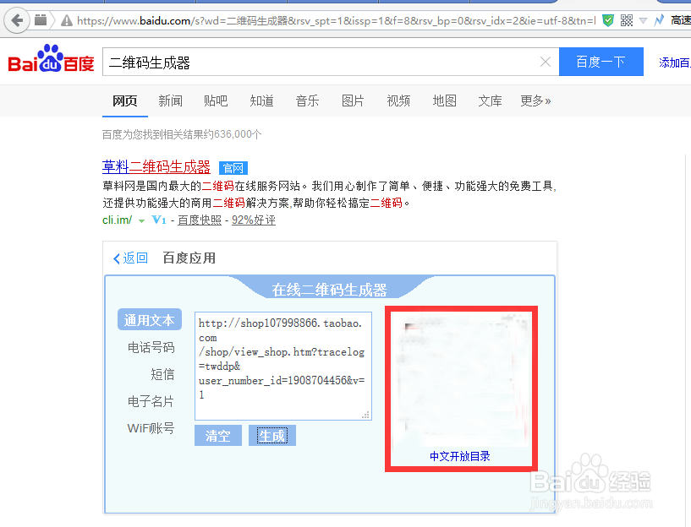Switch to the 贴吧 tab
The width and height of the screenshot is (691, 527).
216,101
